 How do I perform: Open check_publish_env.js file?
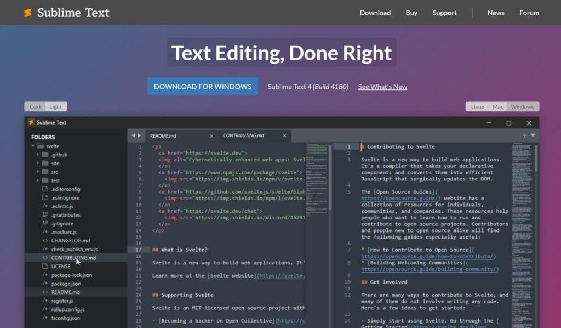[75, 249]
